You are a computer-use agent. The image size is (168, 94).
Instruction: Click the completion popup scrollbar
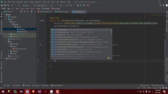(112, 32)
